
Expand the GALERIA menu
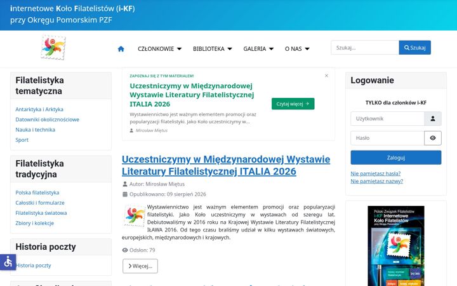pyautogui.click(x=258, y=49)
